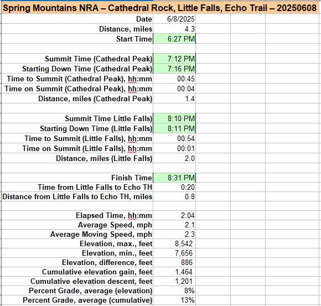The width and height of the screenshot is (321, 306).
Task: Select the 7:16 PM starting down time
Action: pos(174,69)
